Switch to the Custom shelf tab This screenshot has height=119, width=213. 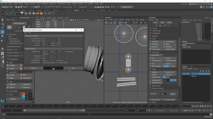click(x=76, y=10)
